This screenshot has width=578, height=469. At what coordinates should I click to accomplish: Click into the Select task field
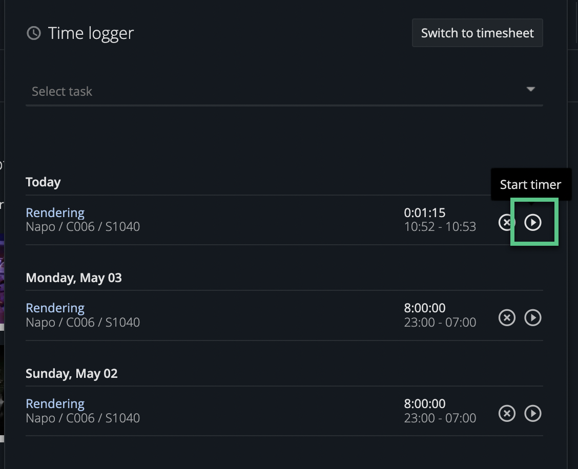pos(256,92)
